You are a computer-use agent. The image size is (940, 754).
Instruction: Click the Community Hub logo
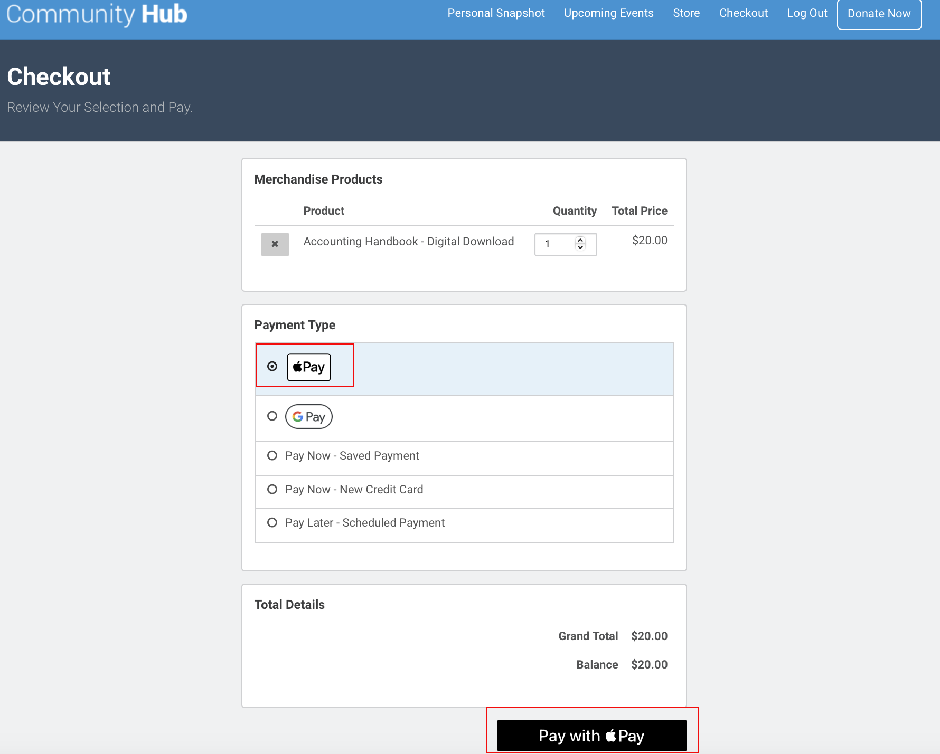97,14
